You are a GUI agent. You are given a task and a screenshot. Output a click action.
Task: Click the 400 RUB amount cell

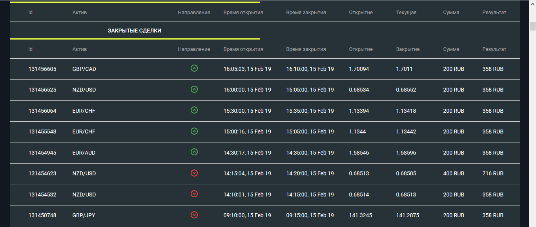point(454,173)
